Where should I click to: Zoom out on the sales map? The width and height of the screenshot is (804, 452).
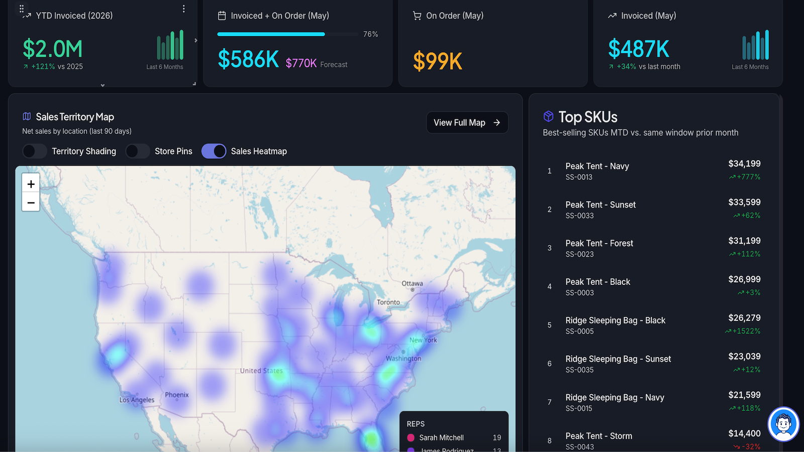click(x=31, y=202)
